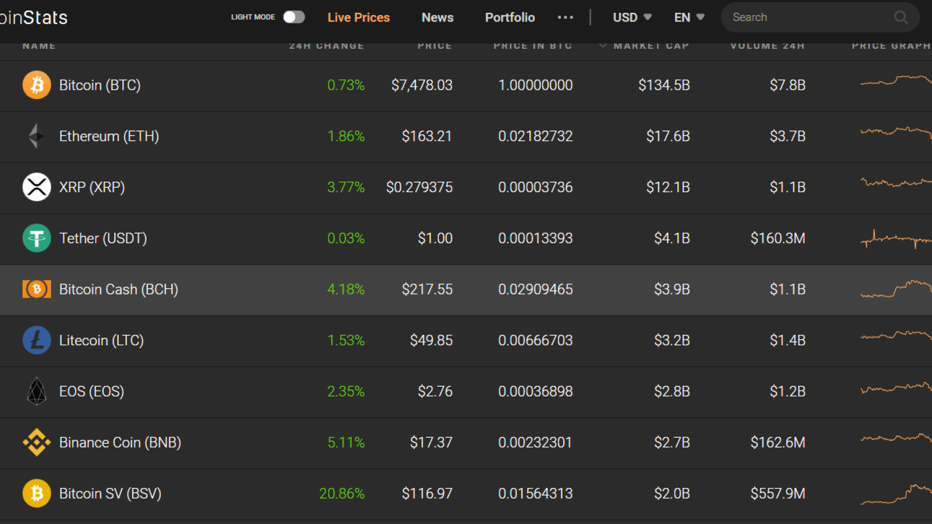
Task: Click Bitcoin market cap $134.5B
Action: (x=664, y=85)
